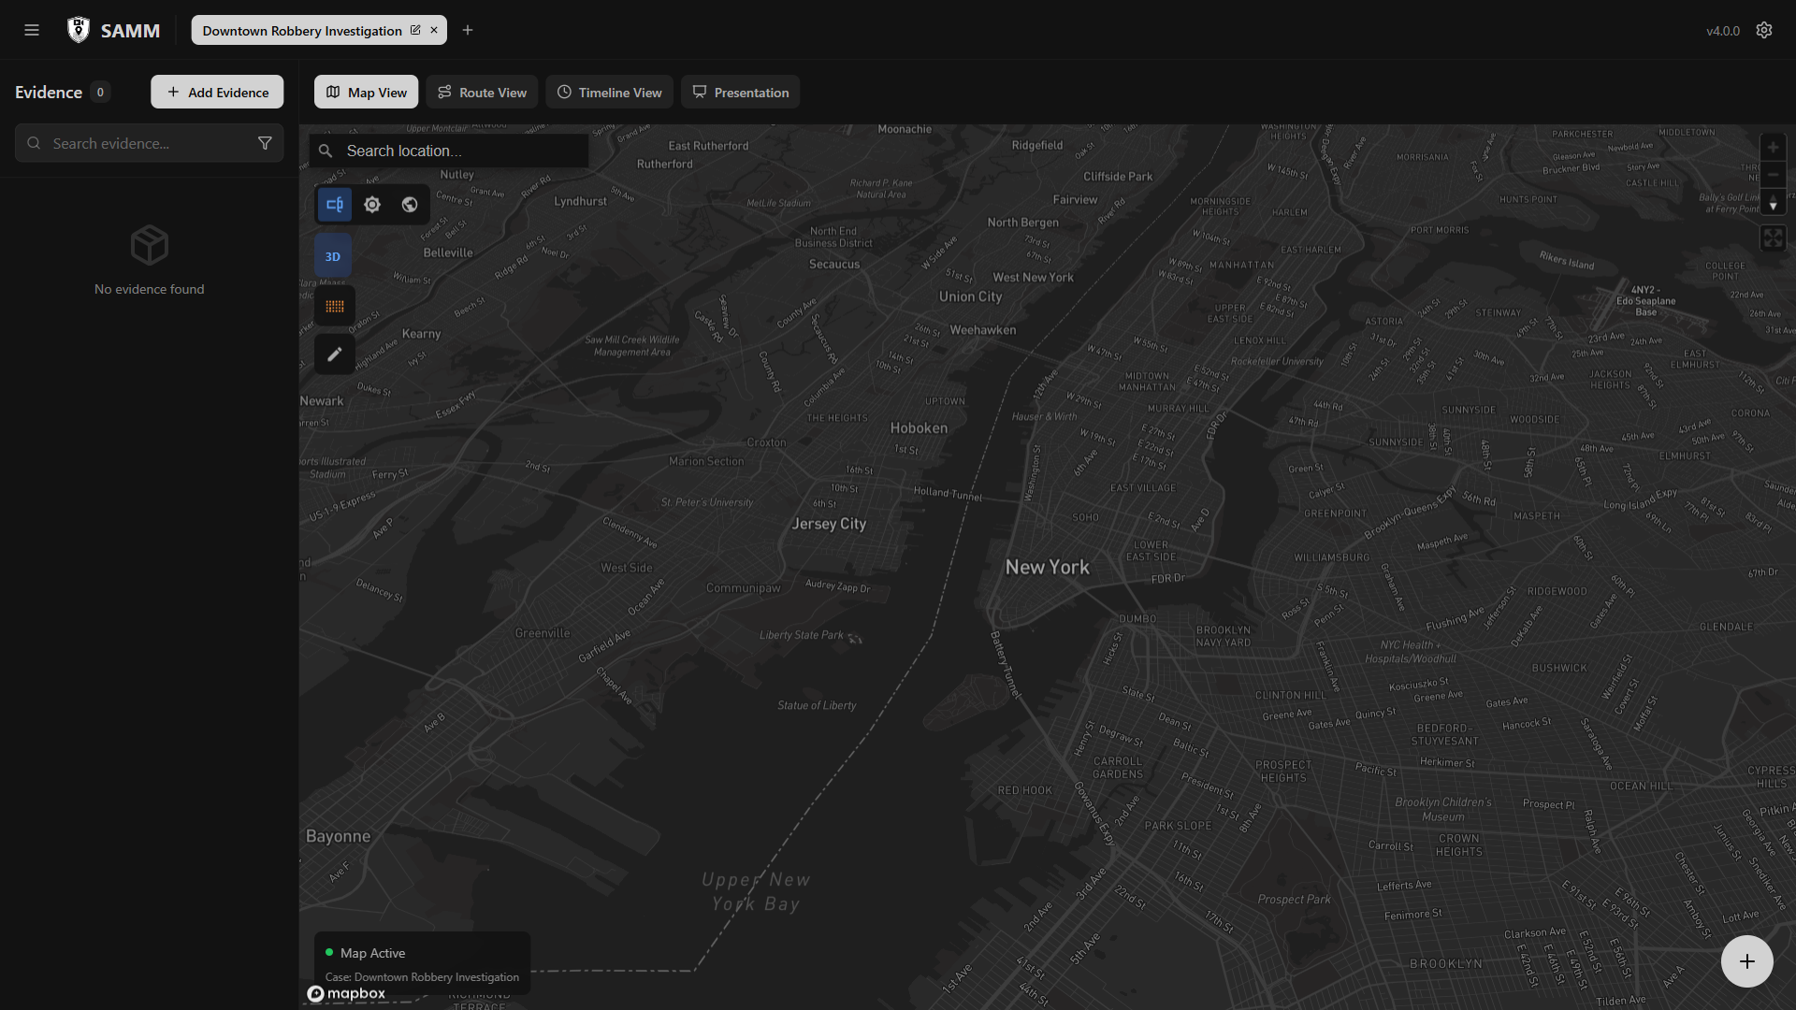Switch to Timeline View
The height and width of the screenshot is (1010, 1796).
click(609, 92)
